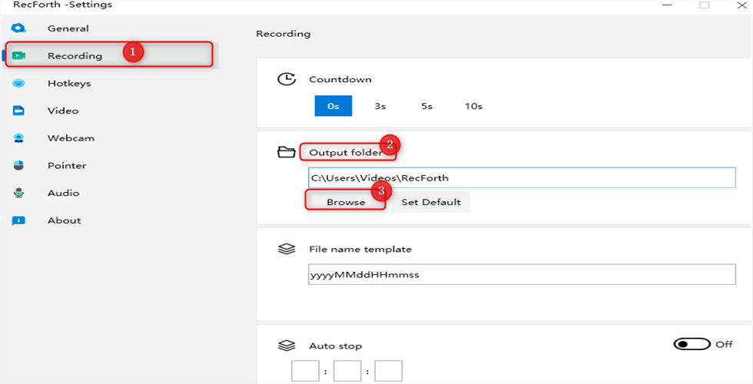
Task: Click the Pointer mouse icon
Action: click(18, 166)
